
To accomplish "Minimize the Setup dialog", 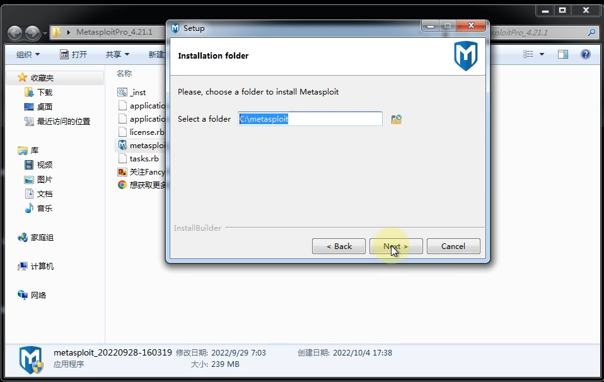I will 430,26.
